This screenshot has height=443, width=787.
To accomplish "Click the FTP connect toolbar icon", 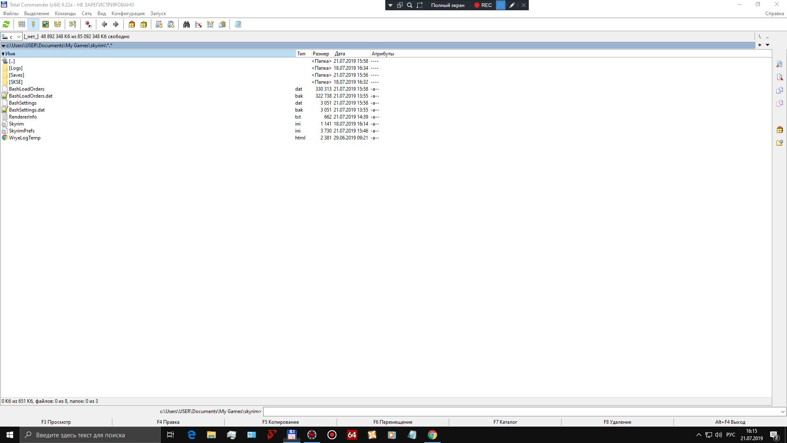I will click(159, 25).
